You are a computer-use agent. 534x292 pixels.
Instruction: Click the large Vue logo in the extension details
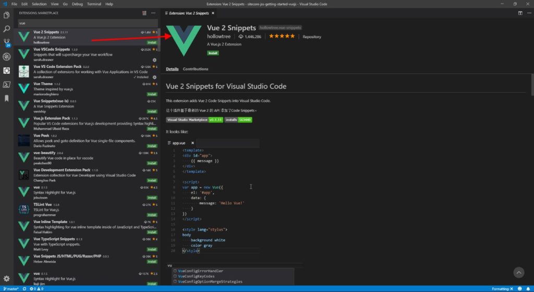184,41
